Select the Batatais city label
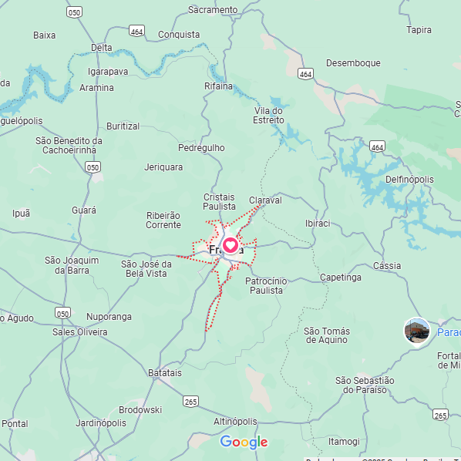This screenshot has width=461, height=461. (165, 373)
